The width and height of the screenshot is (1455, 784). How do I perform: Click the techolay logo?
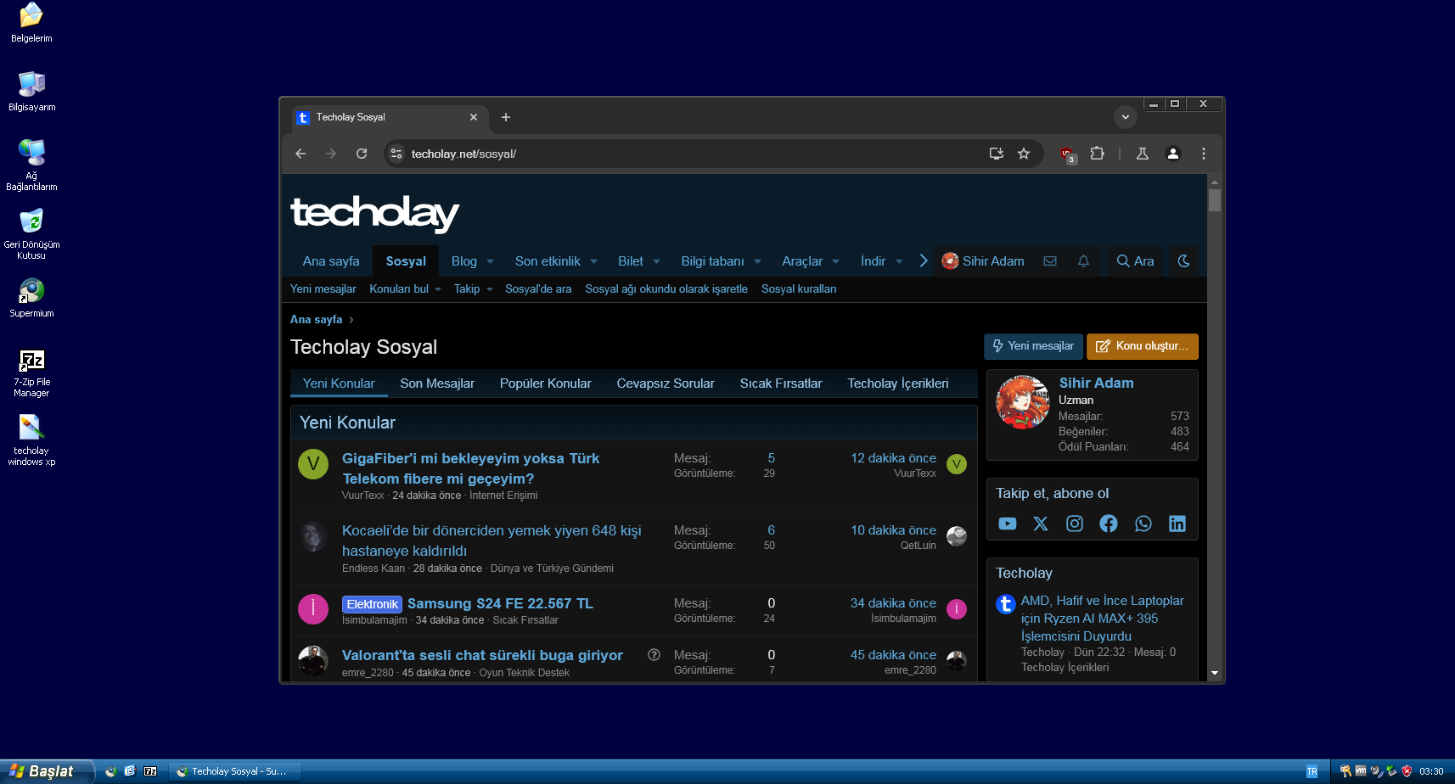pyautogui.click(x=374, y=213)
